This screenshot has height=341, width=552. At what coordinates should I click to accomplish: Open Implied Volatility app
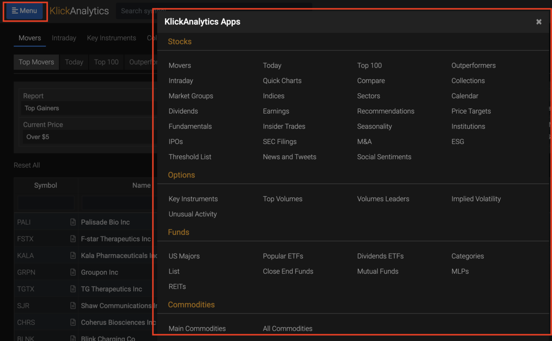476,199
